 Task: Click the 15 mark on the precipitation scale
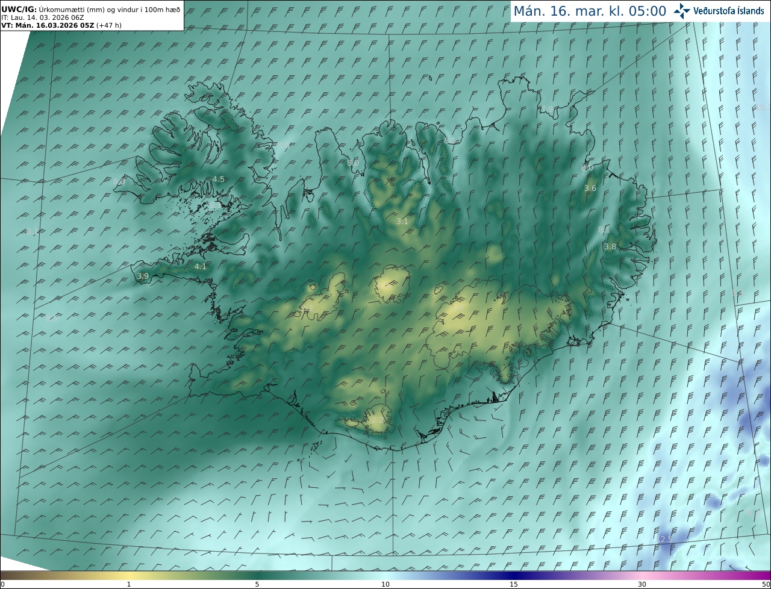click(514, 584)
